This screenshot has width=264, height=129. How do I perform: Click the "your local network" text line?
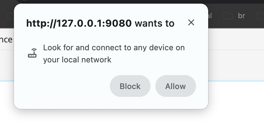click(x=77, y=60)
